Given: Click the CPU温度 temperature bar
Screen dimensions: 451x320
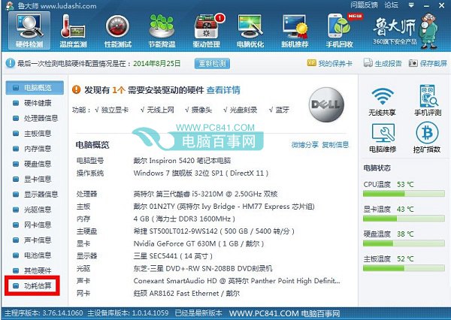Looking at the screenshot, I should [x=404, y=194].
